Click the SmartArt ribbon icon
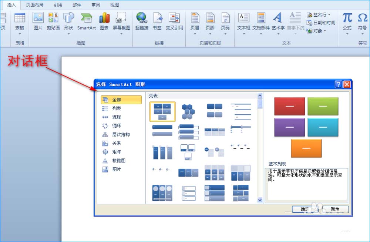Viewport: 370px width, 242px height. pyautogui.click(x=86, y=21)
